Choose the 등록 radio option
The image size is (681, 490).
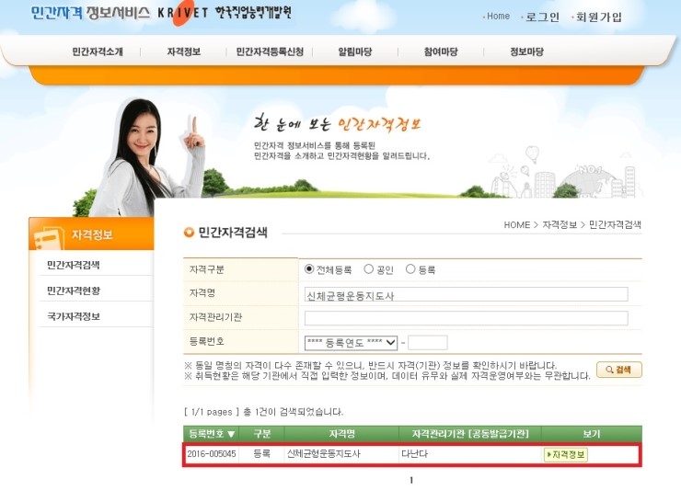[x=410, y=269]
